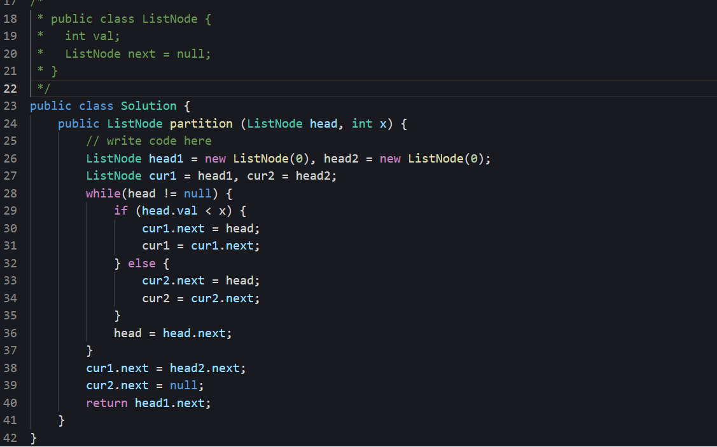Click line number 28 in the gutter
Image resolution: width=717 pixels, height=447 pixels.
[10, 194]
